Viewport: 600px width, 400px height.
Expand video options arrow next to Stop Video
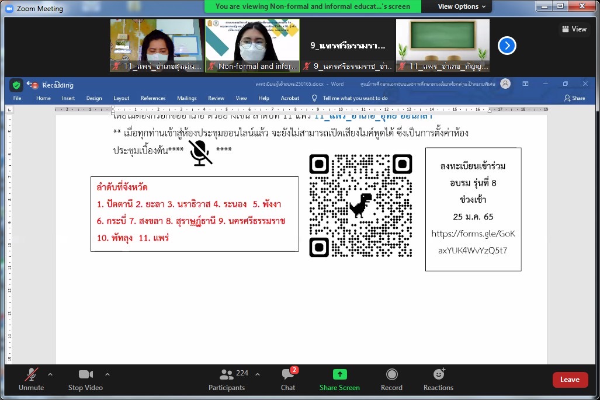coord(107,374)
